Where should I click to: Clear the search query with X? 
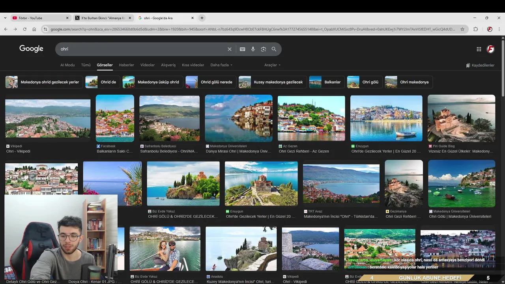click(230, 49)
